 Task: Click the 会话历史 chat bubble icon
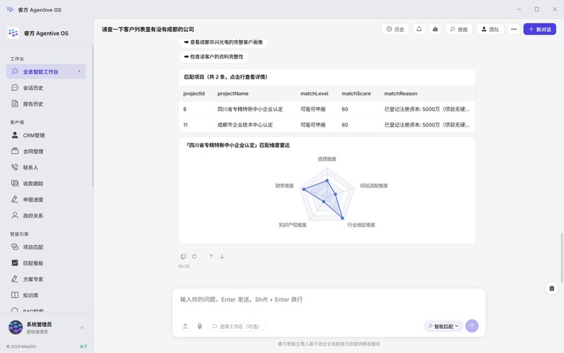tap(15, 88)
